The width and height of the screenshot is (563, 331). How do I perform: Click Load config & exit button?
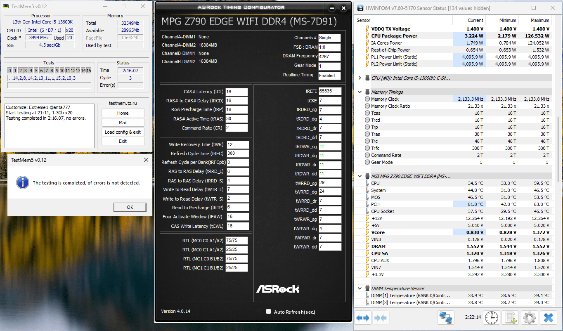pos(123,132)
